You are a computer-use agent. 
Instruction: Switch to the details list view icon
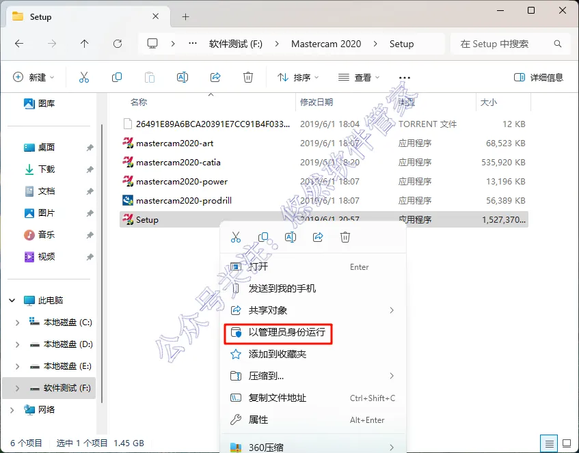coord(549,443)
